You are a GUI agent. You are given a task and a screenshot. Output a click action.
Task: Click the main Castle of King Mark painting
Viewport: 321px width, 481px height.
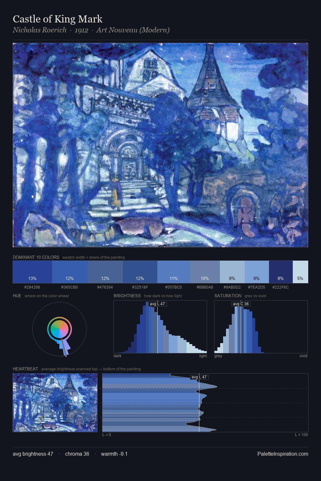(160, 145)
